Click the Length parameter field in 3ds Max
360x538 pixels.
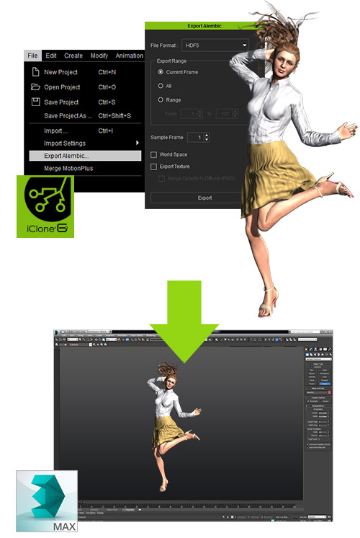tap(323, 413)
